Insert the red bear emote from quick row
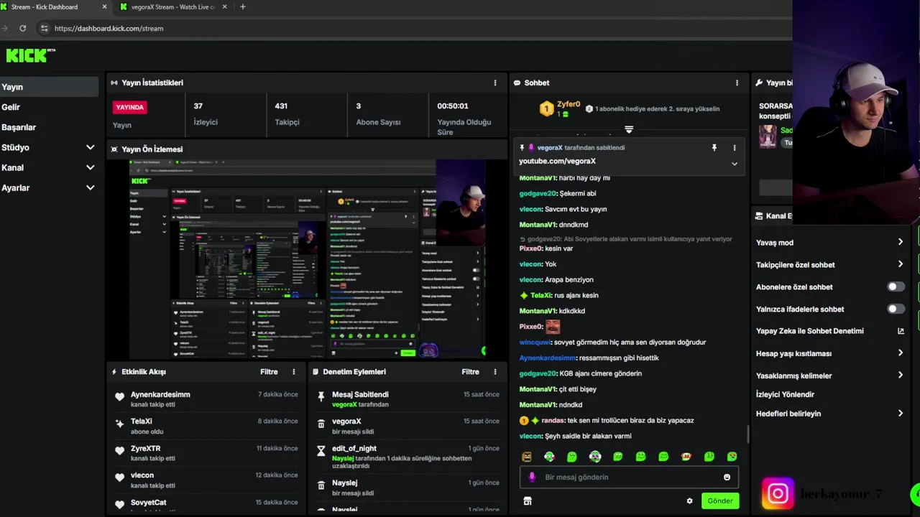 (686, 457)
